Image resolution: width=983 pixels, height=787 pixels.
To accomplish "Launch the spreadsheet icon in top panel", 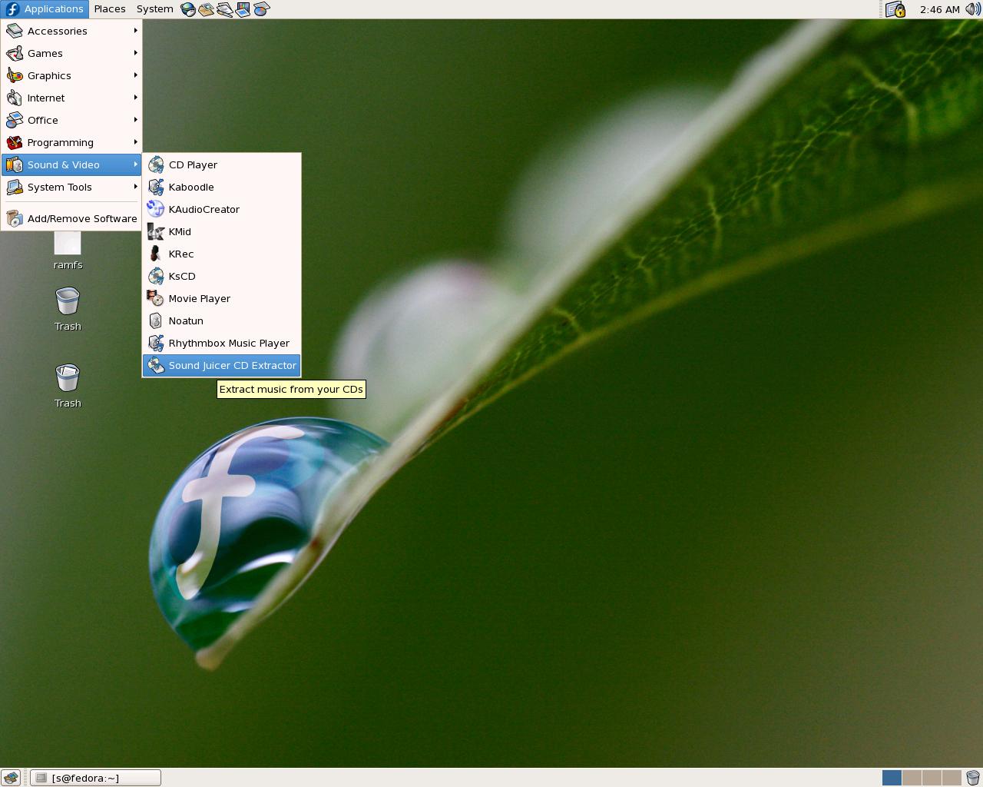I will pyautogui.click(x=262, y=9).
